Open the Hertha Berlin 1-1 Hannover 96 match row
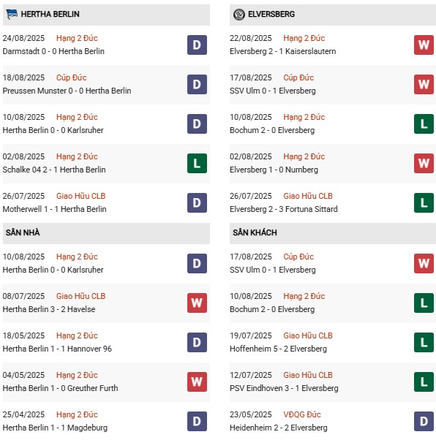This screenshot has height=440, width=436. pyautogui.click(x=106, y=342)
